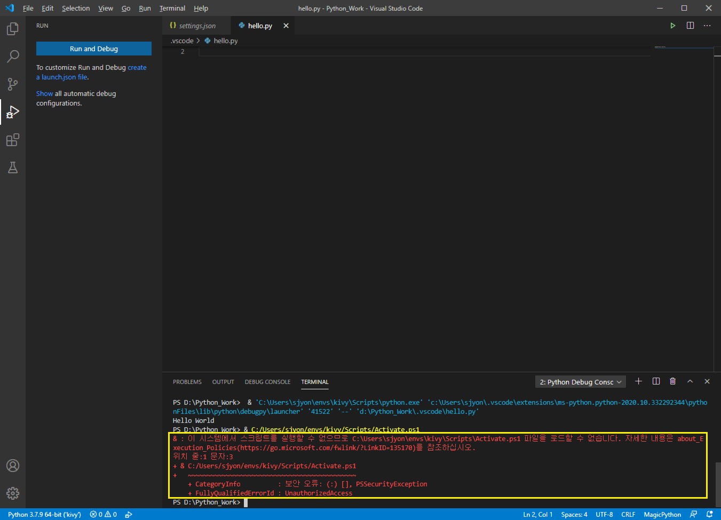Click the Run and Debug button
Viewport: 721px width, 520px height.
94,49
